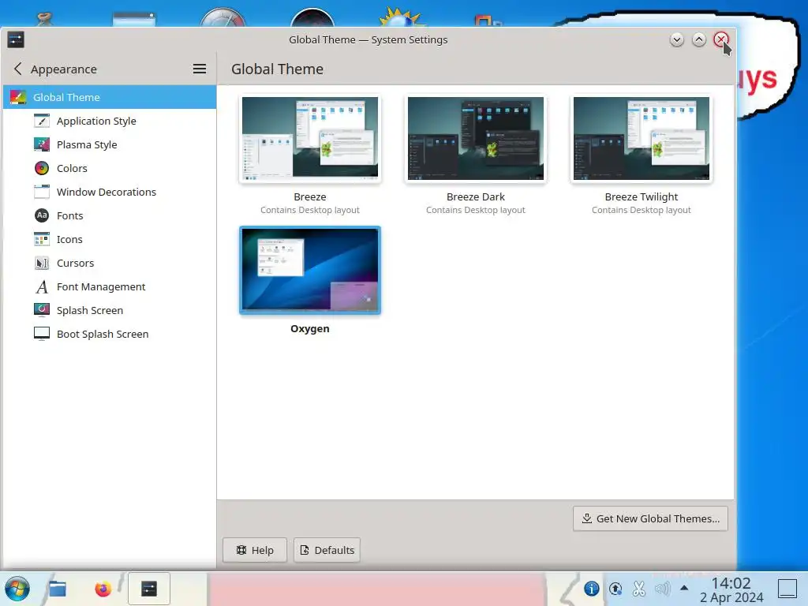
Task: Click the Font Management letter A icon
Action: (x=42, y=286)
